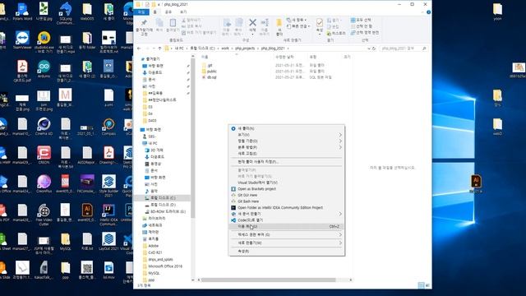Click the Rename icon in the ribbon
Viewport: 526px width, 296px height.
(x=265, y=23)
